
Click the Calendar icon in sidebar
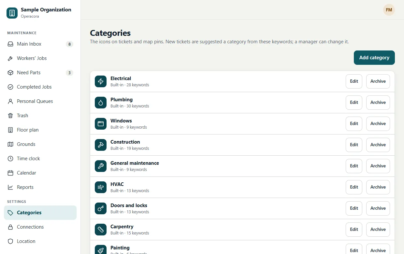point(10,173)
